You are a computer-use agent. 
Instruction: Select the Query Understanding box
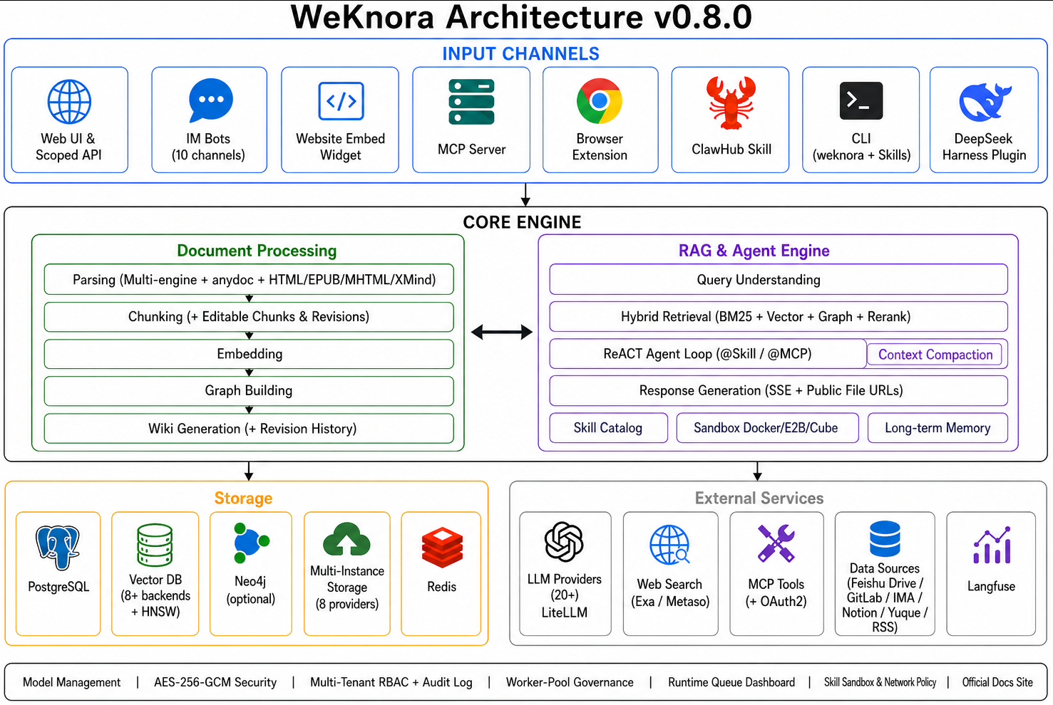(779, 279)
